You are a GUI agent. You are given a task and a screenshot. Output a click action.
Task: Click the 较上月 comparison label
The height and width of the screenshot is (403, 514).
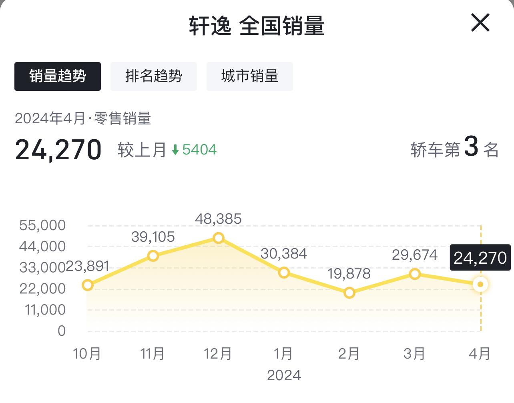click(x=142, y=150)
